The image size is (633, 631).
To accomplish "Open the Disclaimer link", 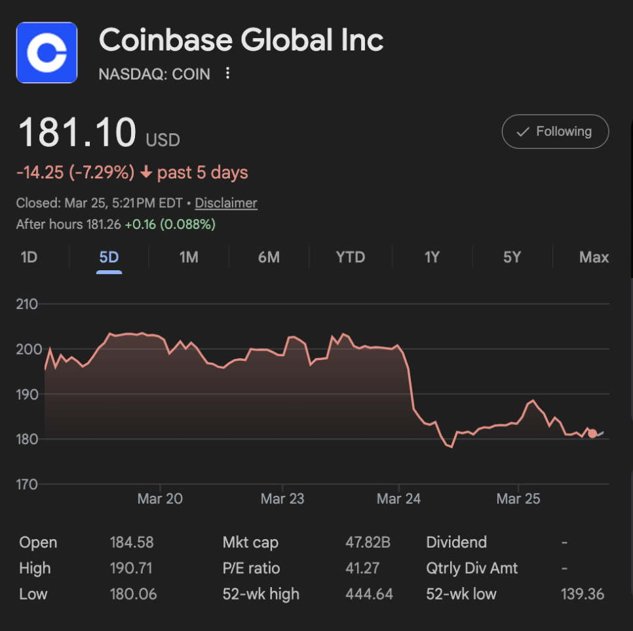I will 226,203.
